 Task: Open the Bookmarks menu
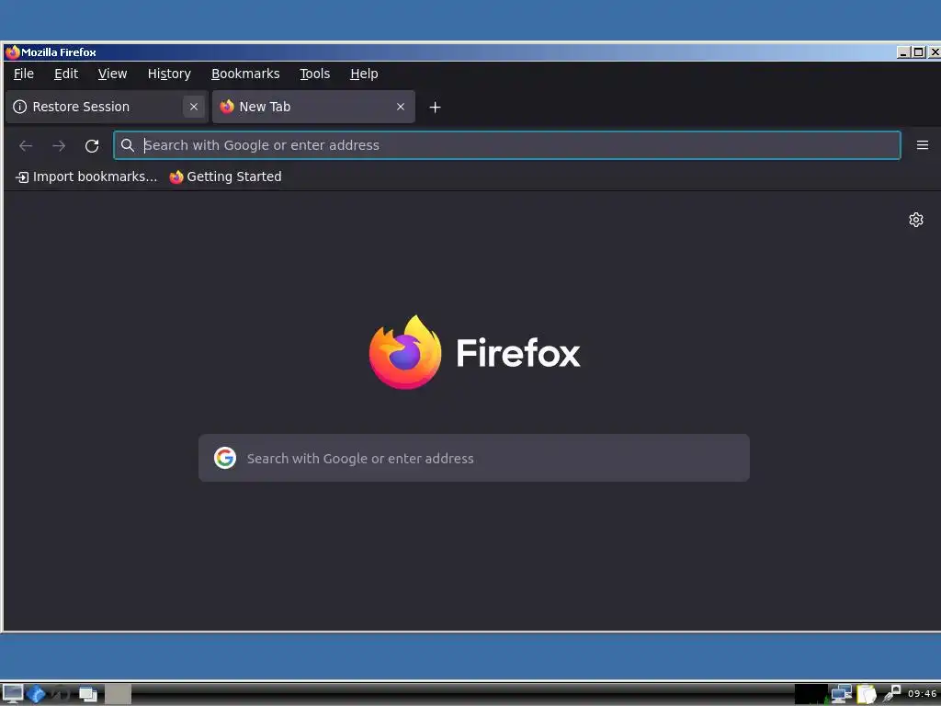click(245, 74)
